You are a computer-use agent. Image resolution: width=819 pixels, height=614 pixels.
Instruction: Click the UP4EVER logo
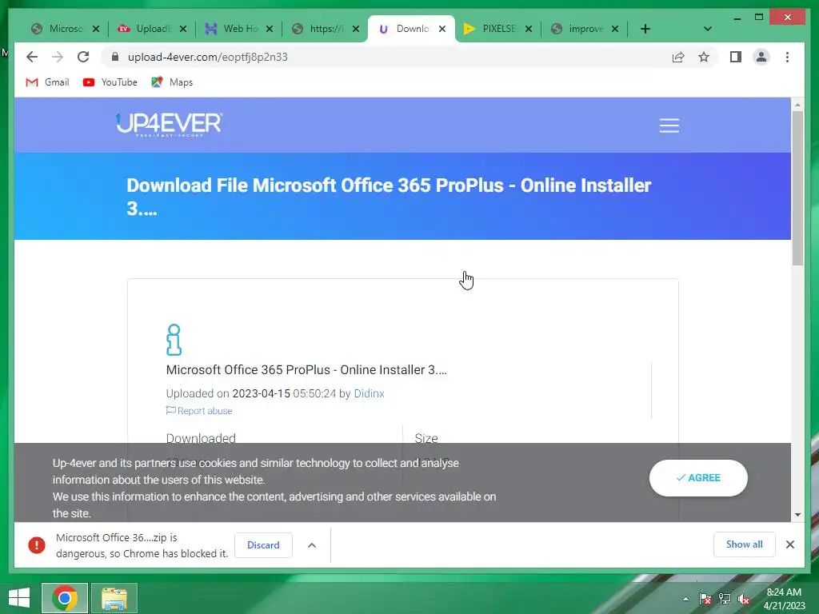point(170,124)
